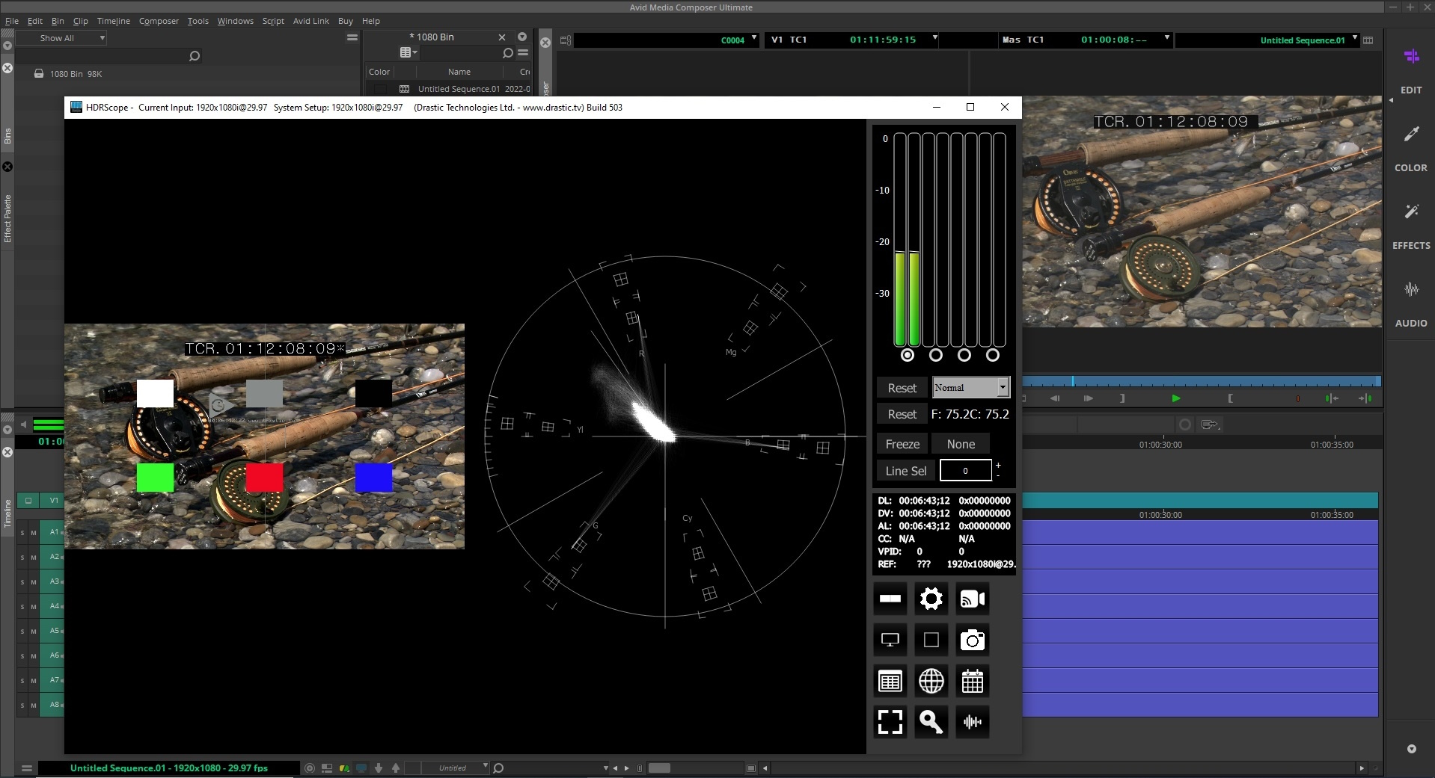Select fourth audio meter channel radio button
This screenshot has width=1435, height=778.
[993, 355]
